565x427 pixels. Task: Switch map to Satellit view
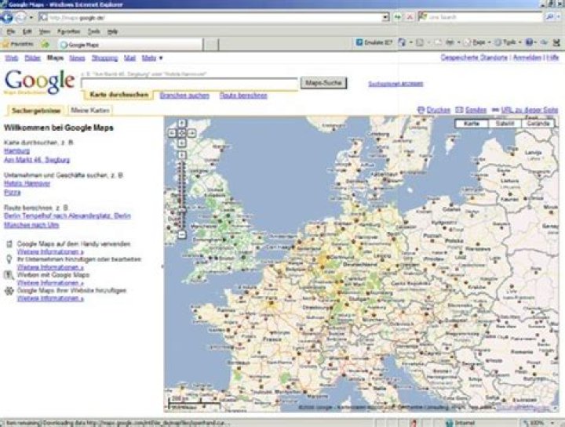505,123
